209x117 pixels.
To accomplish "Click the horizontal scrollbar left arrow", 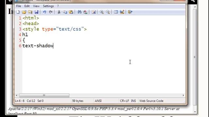I will (17, 95).
